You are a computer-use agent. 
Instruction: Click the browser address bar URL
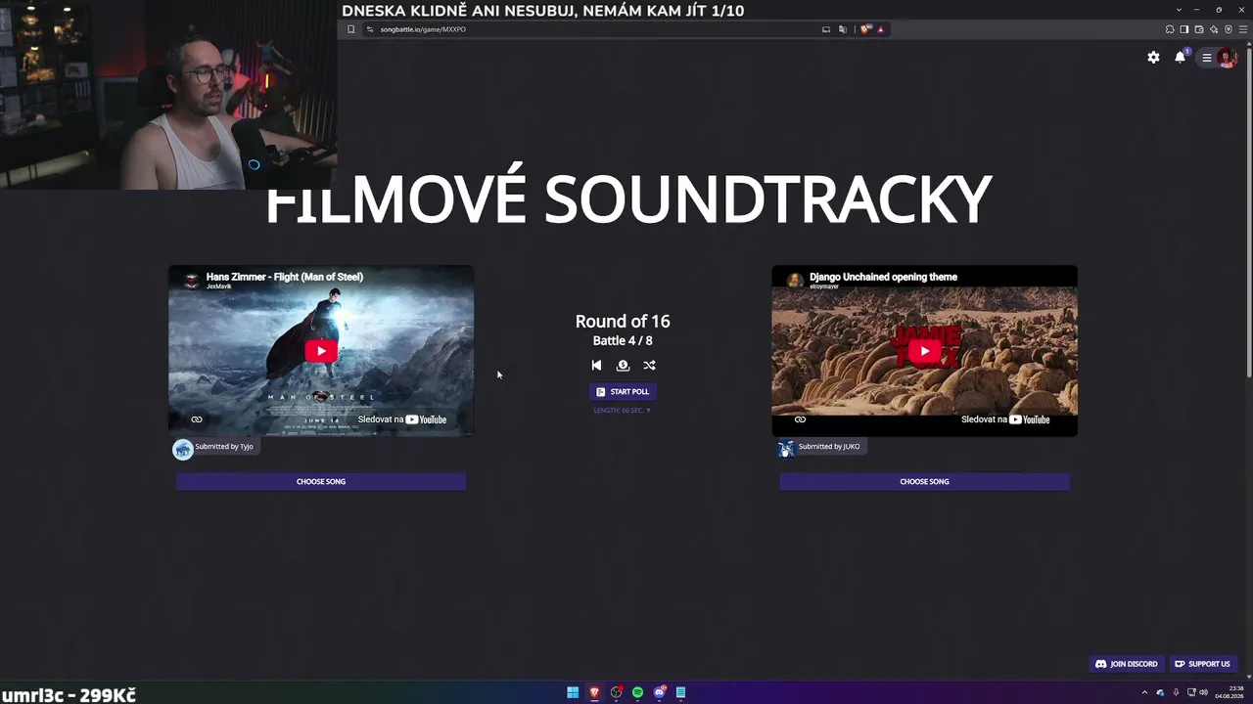pyautogui.click(x=423, y=29)
